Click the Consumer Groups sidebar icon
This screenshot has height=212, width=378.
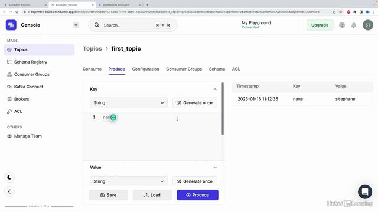click(x=9, y=75)
